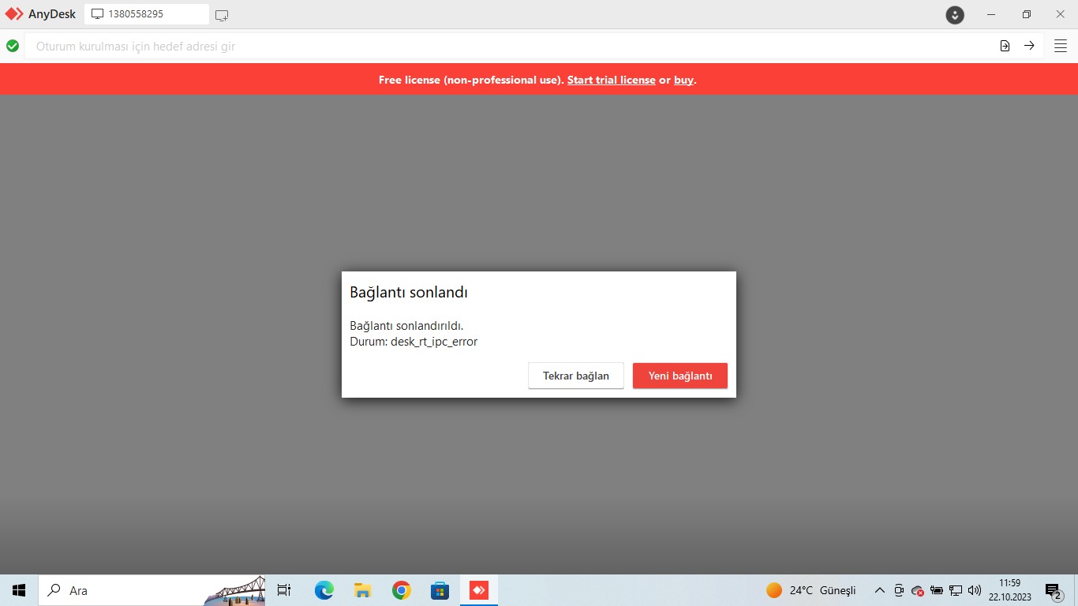Click the green connection status checkmark

point(13,46)
